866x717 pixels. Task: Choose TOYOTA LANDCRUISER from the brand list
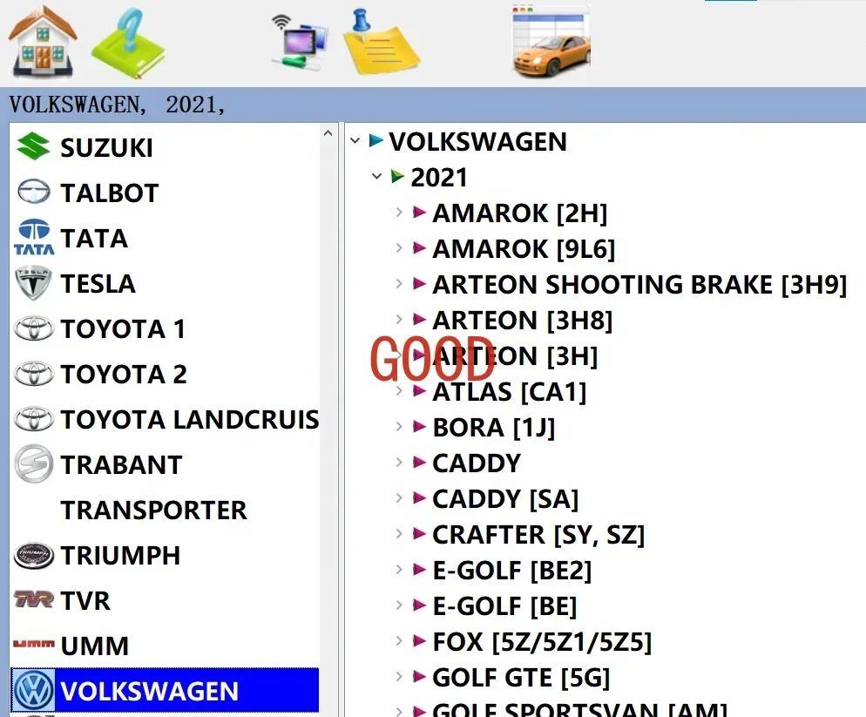189,419
